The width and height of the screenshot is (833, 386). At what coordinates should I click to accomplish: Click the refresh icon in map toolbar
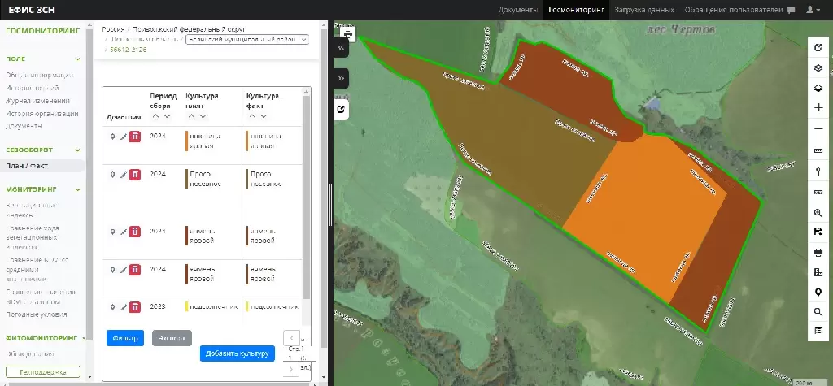818,48
